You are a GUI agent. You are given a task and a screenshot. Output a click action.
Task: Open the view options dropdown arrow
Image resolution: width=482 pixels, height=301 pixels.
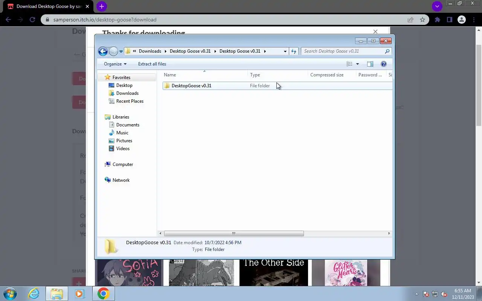(x=357, y=64)
